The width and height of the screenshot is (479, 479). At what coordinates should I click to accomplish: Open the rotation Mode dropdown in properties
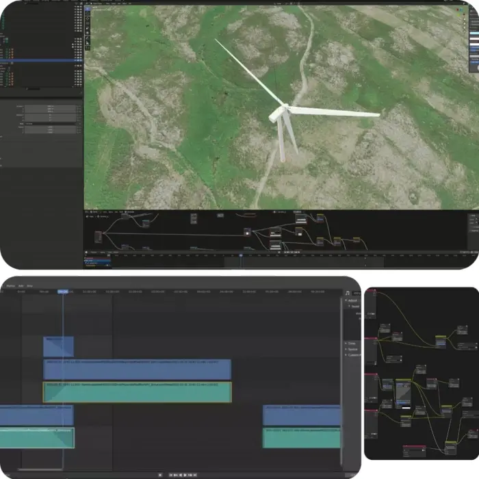[51, 124]
